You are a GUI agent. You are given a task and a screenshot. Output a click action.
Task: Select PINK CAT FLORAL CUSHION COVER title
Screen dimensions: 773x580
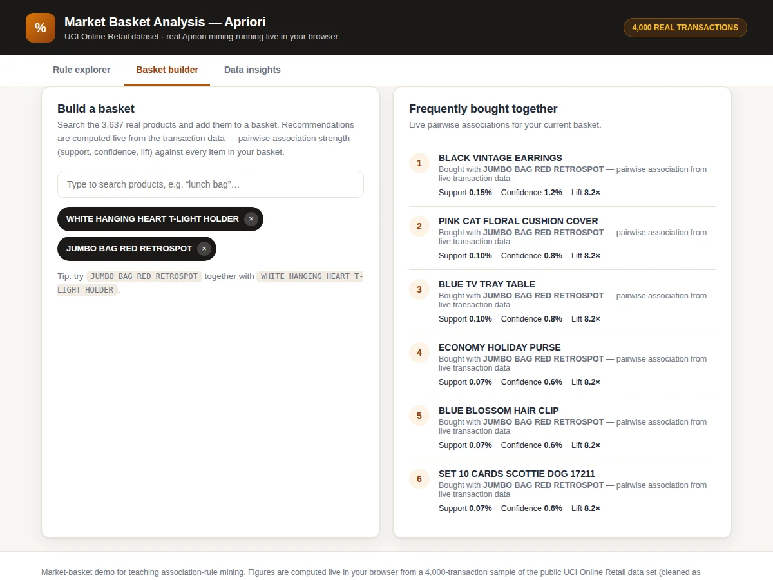click(519, 221)
